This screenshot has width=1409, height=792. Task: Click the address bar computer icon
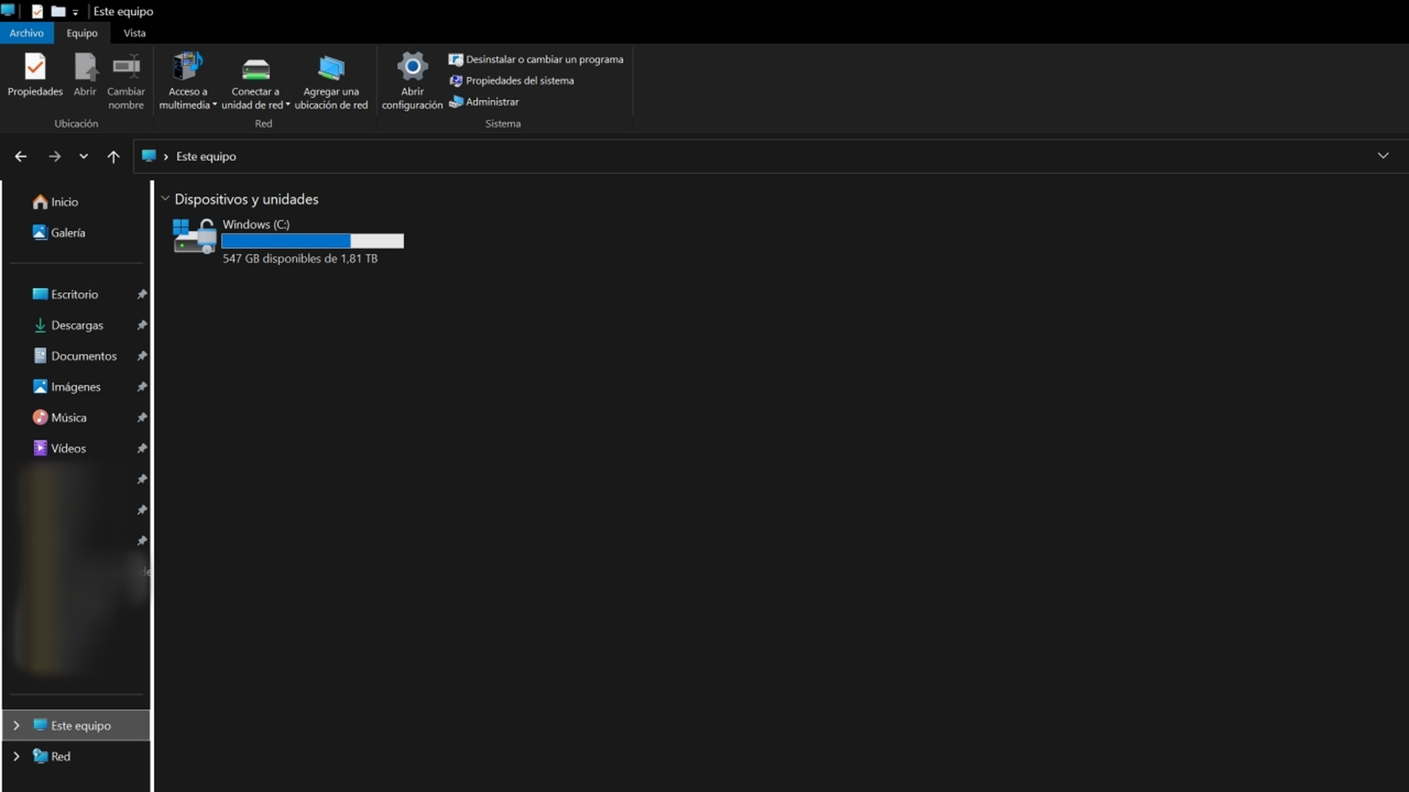(149, 156)
